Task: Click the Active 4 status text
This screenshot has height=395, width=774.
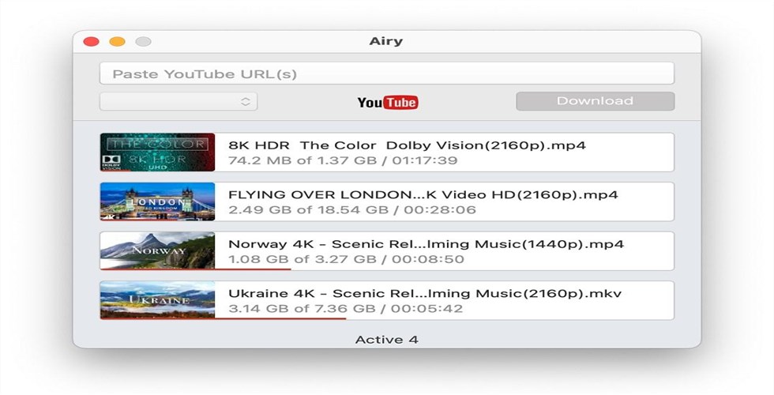Action: [x=386, y=340]
